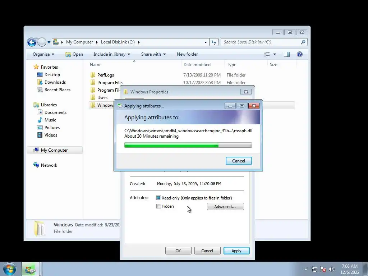This screenshot has height=276, width=368.
Task: Click the 7/13/2009 11:20 PM date cell
Action: point(202,75)
